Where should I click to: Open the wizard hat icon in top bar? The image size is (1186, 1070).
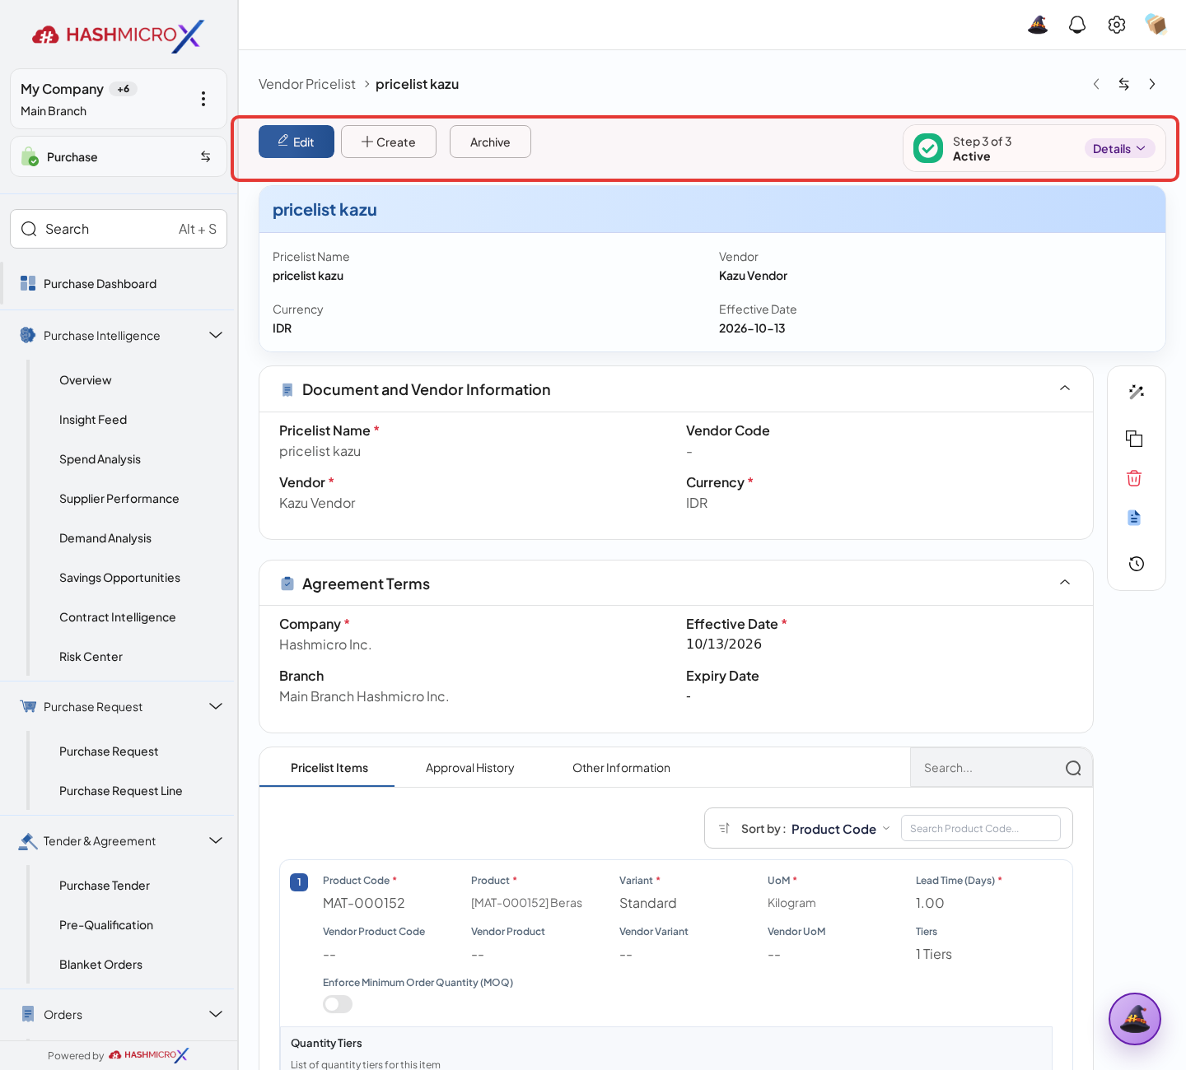pyautogui.click(x=1038, y=25)
